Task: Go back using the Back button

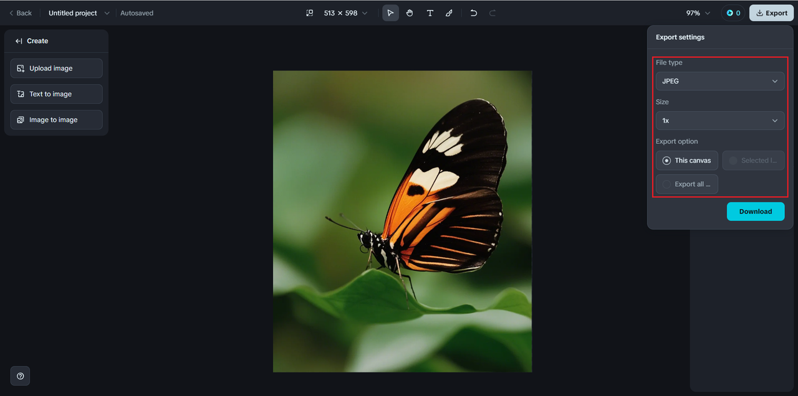Action: click(x=20, y=13)
